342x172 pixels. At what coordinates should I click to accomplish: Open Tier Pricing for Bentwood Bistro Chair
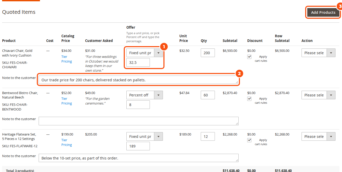pos(67,101)
